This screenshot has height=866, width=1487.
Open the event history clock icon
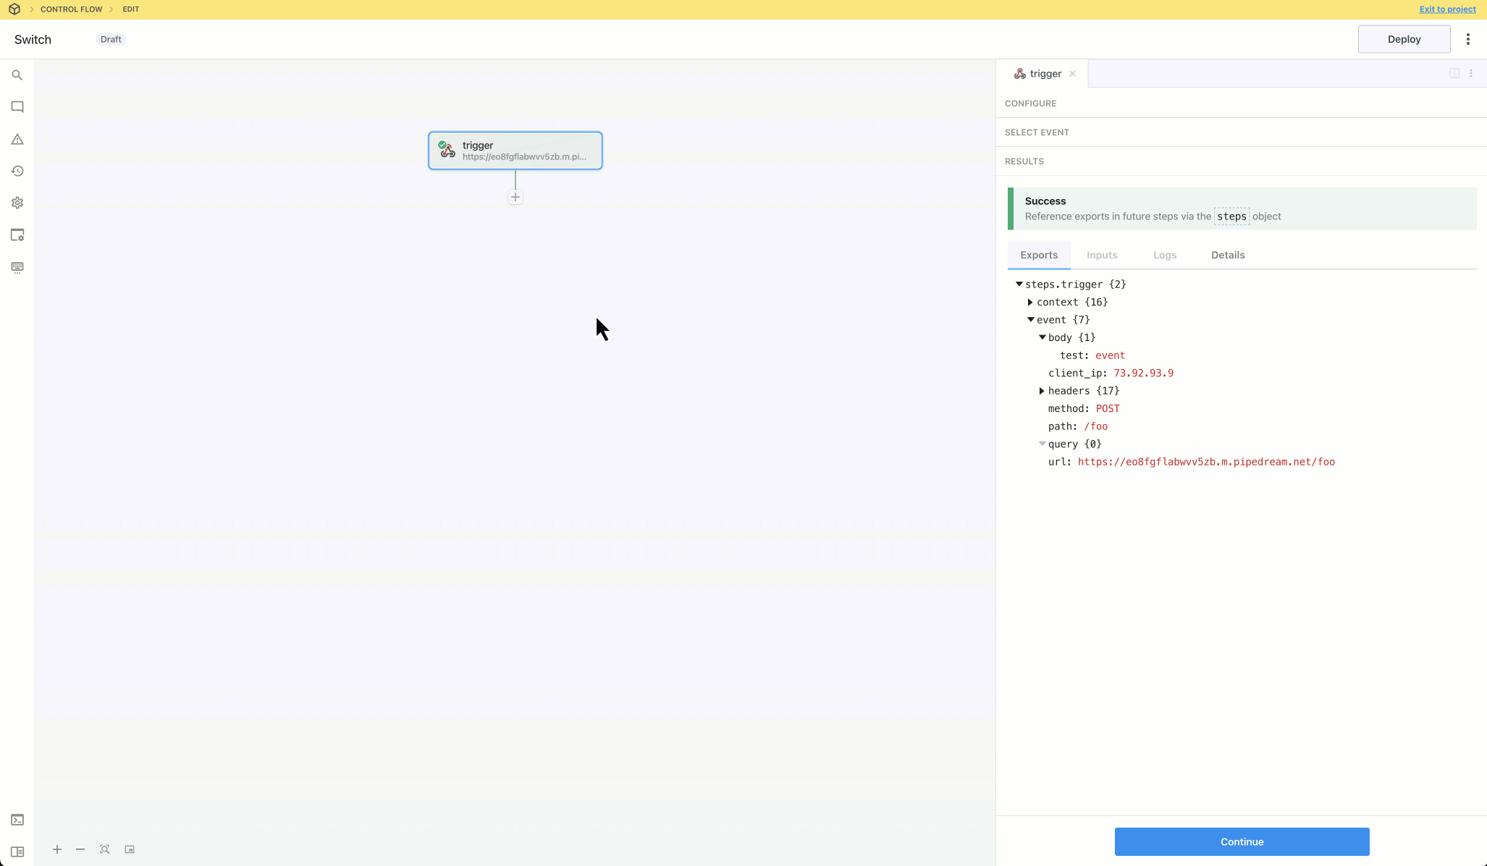[17, 171]
